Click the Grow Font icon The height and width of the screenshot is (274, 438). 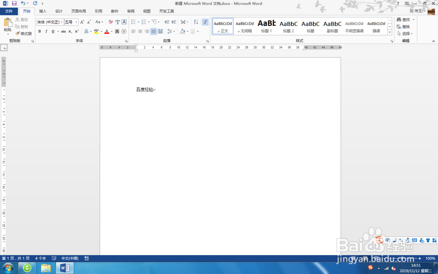tap(82, 22)
